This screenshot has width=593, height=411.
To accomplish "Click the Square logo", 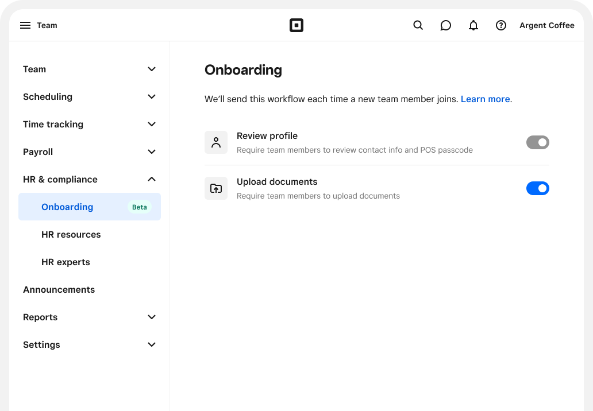I will pos(296,25).
